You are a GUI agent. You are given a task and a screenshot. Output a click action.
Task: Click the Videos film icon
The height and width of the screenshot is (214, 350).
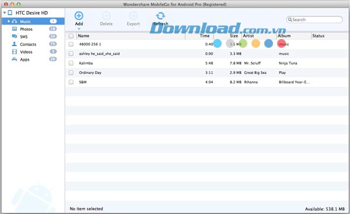(x=15, y=51)
